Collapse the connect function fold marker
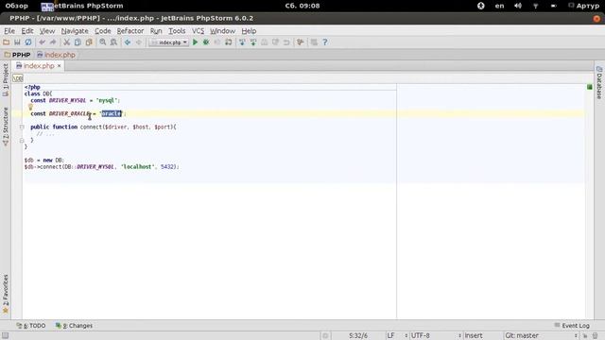605x340 pixels. [22, 127]
